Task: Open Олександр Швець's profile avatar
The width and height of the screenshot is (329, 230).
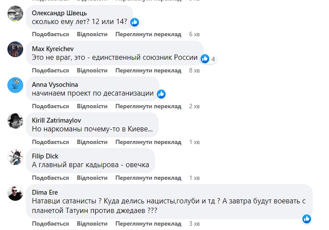Action: (15, 14)
